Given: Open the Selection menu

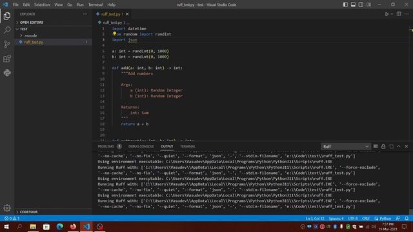Looking at the screenshot, I should [41, 5].
